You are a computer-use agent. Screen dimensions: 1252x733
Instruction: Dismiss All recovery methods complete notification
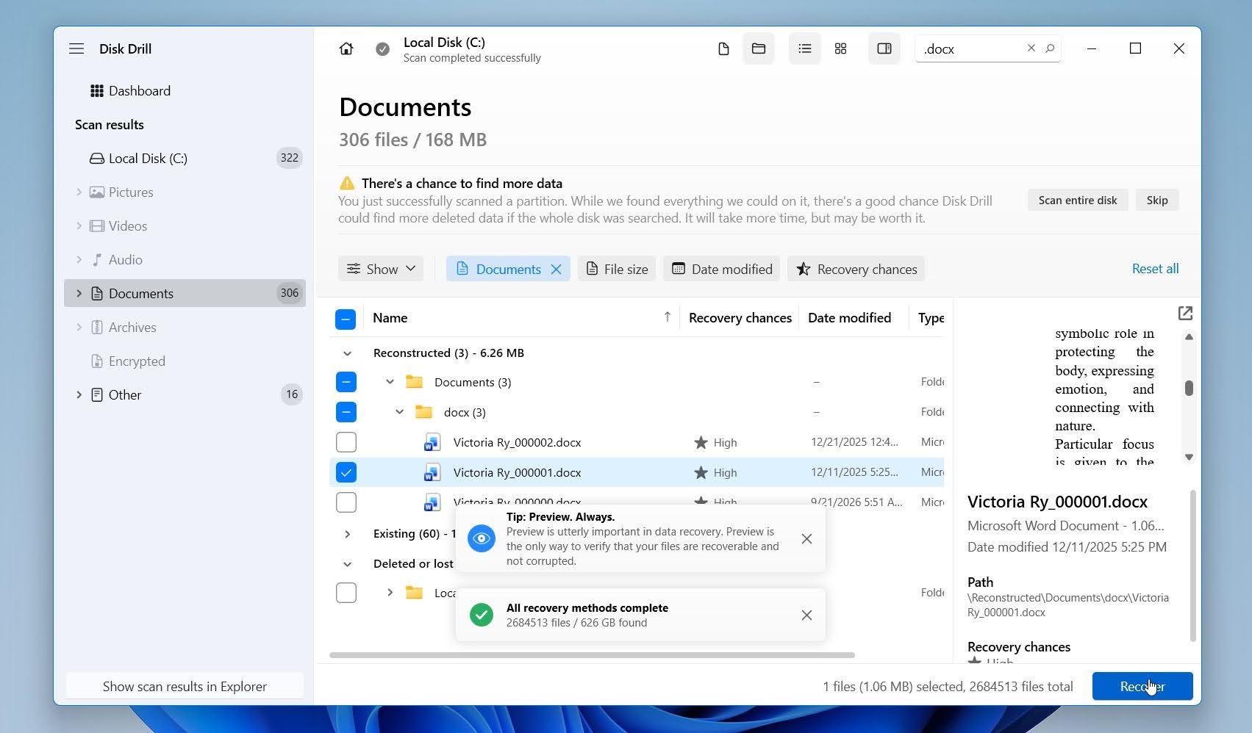point(806,615)
